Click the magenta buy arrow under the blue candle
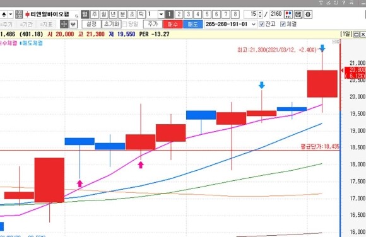Screen dimensions: 366x237 (x=80, y=183)
